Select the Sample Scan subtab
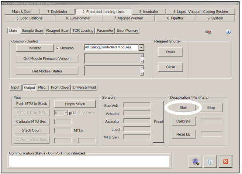 [x=33, y=31]
